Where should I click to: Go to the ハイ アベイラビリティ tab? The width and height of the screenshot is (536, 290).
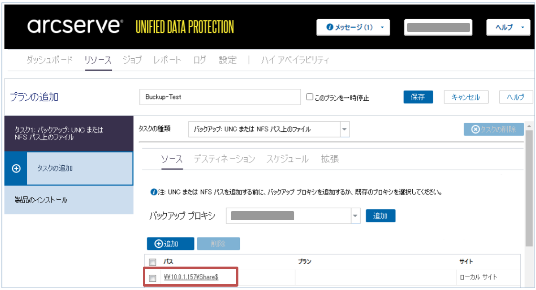click(x=295, y=60)
